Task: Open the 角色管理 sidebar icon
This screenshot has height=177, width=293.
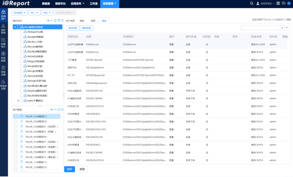Action: pyautogui.click(x=3, y=29)
